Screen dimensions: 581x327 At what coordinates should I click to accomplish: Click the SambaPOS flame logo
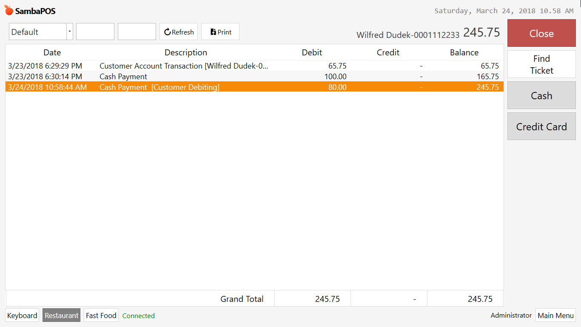click(8, 10)
